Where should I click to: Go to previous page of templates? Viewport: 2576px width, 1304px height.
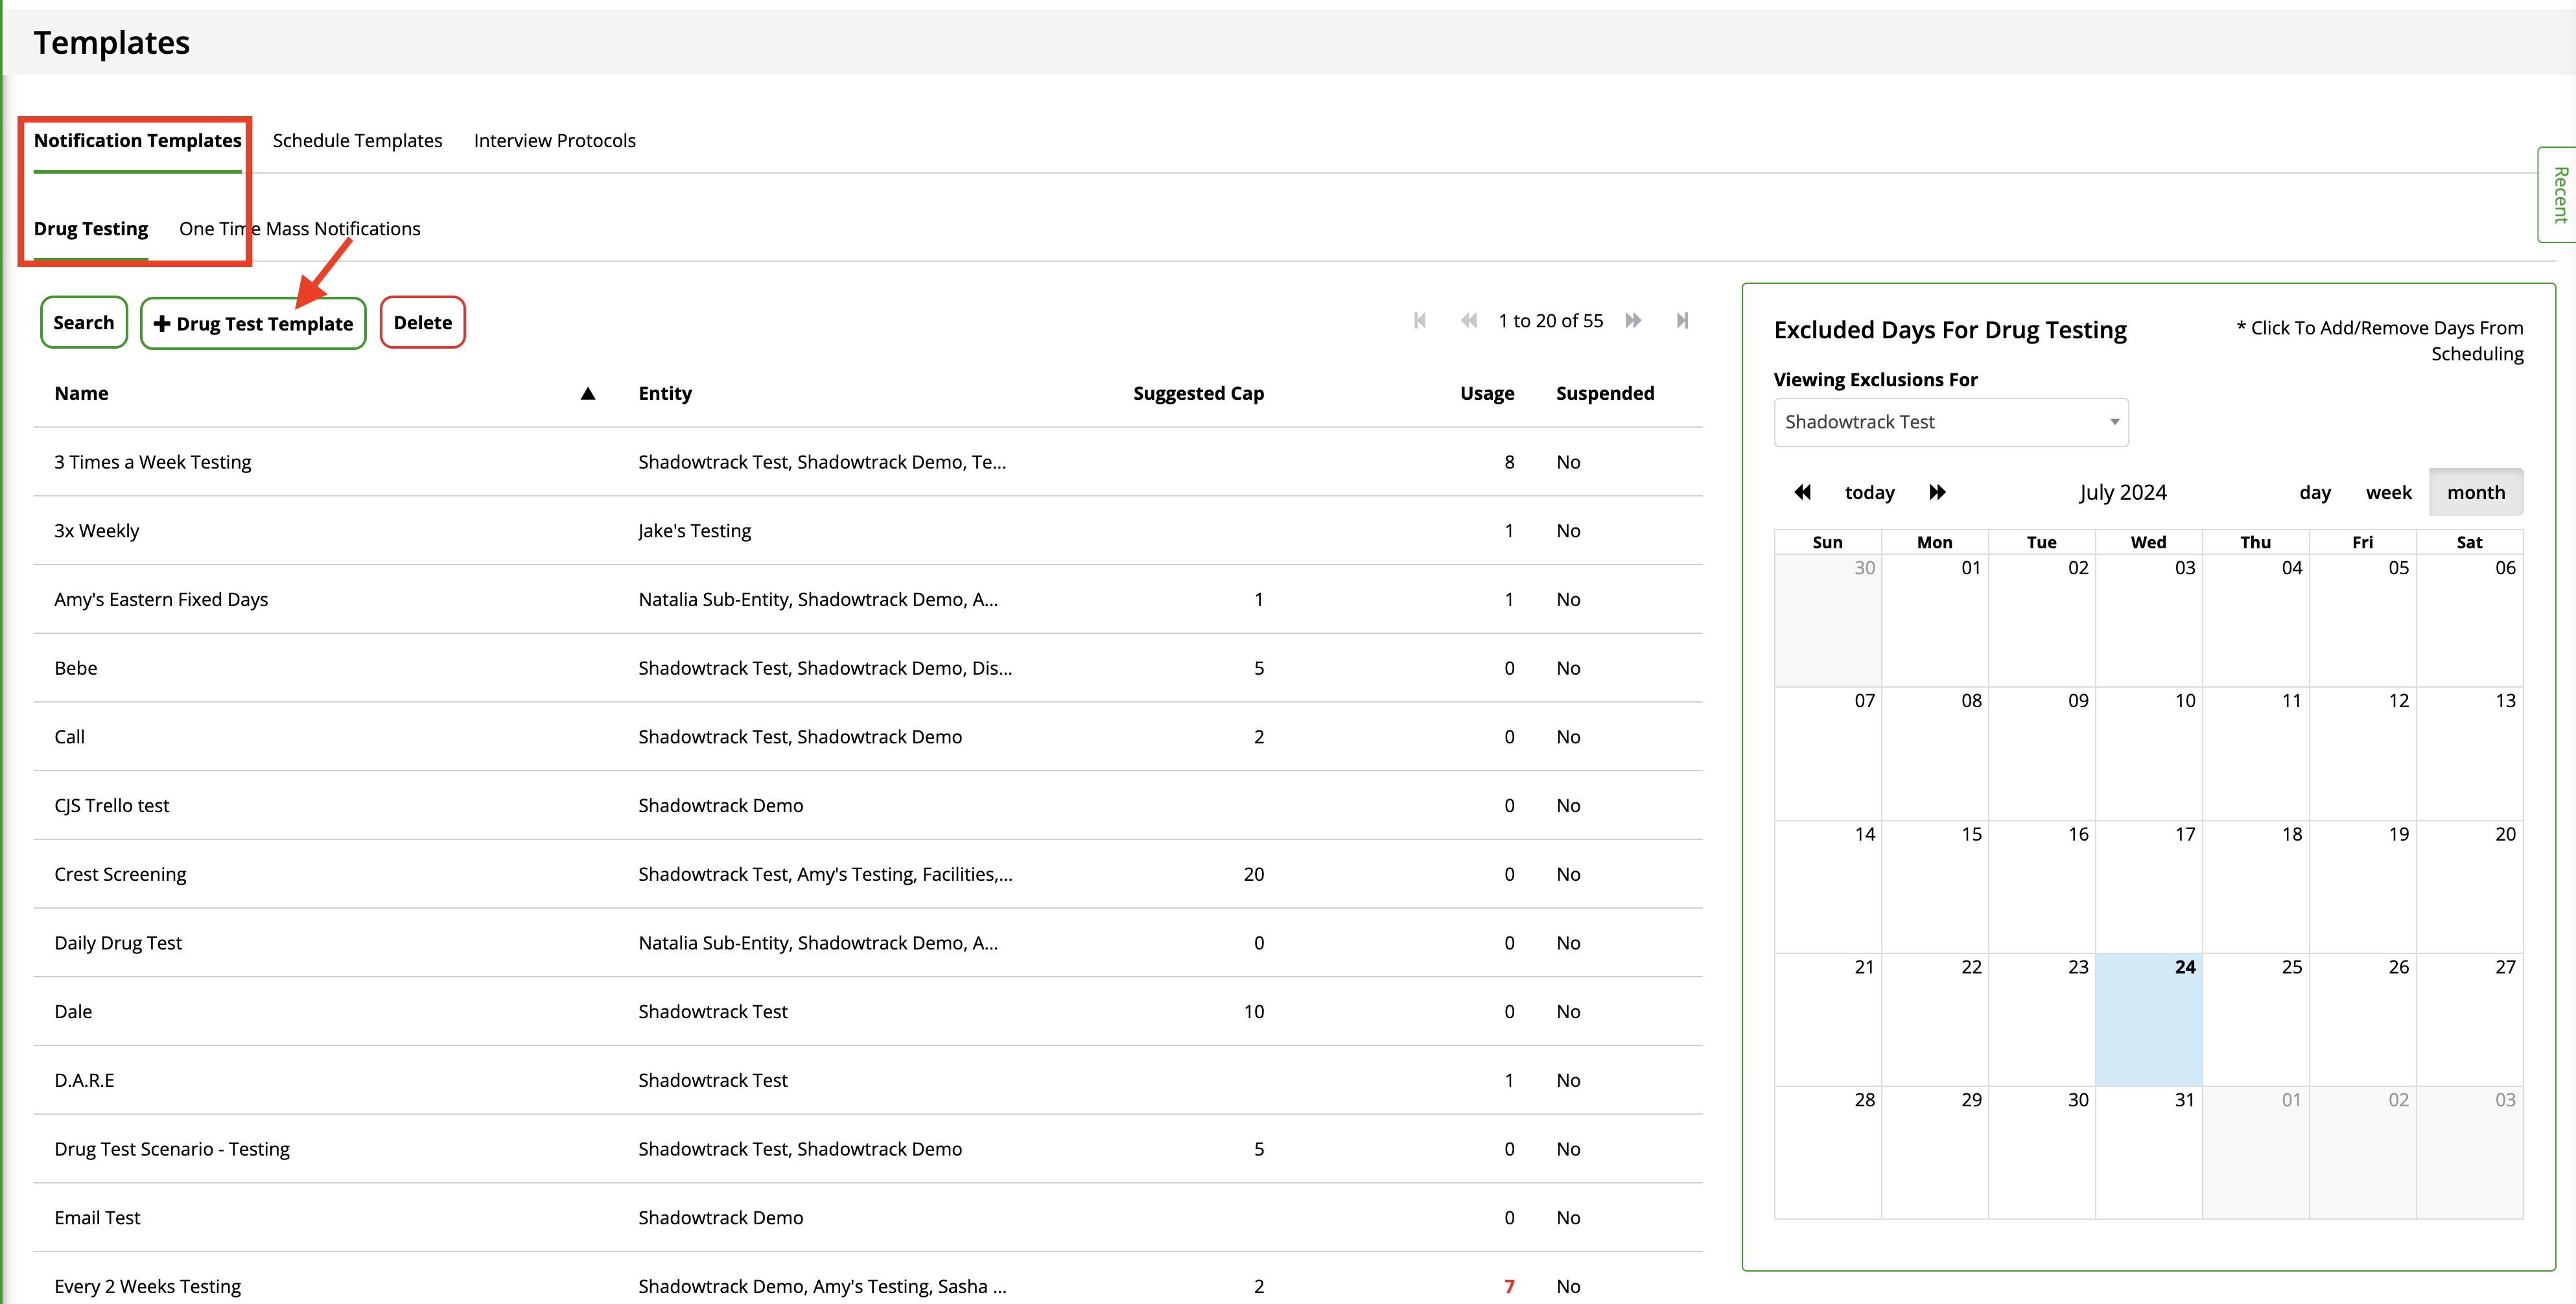pos(1469,320)
